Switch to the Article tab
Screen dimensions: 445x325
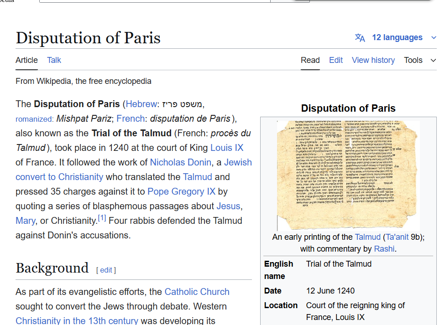click(26, 60)
